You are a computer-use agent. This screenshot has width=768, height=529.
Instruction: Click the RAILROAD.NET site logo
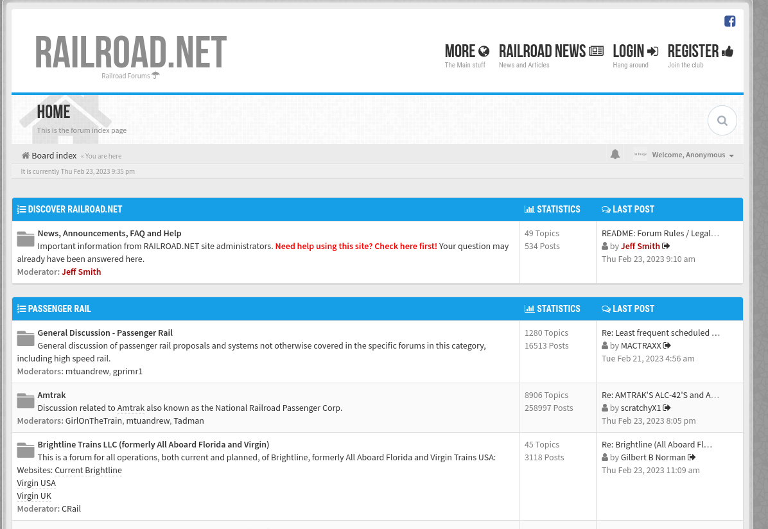tap(130, 52)
